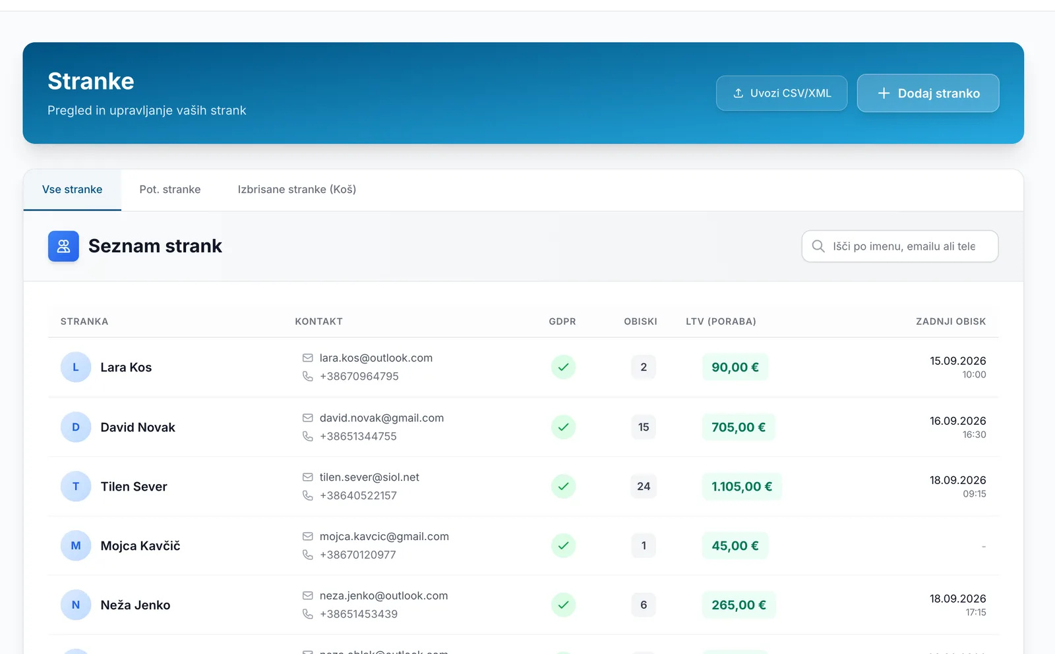Click the Seznam strank people icon
This screenshot has width=1055, height=654.
pos(63,246)
